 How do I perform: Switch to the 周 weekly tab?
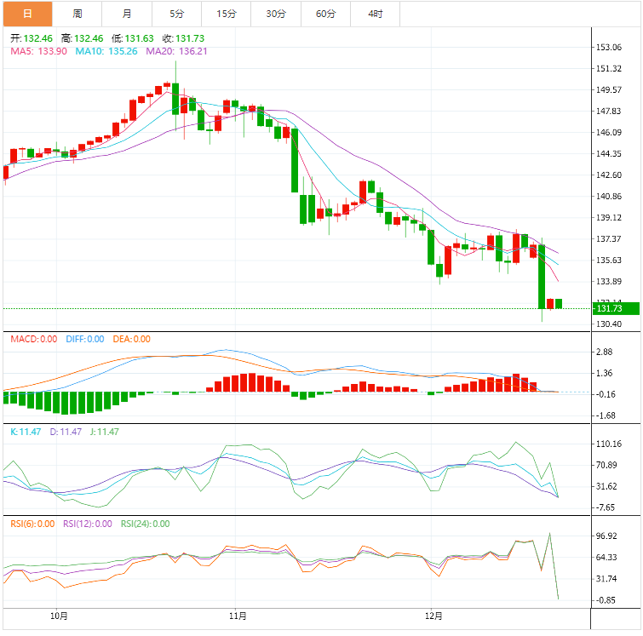tap(78, 14)
